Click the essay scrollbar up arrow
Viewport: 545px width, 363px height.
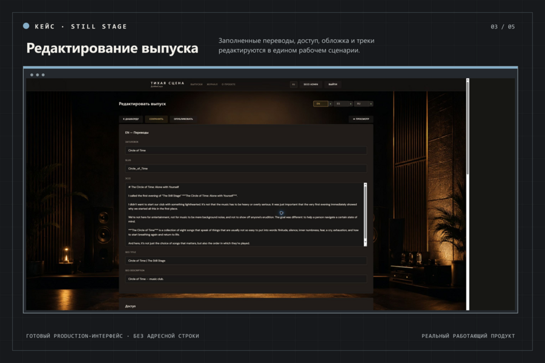click(365, 185)
